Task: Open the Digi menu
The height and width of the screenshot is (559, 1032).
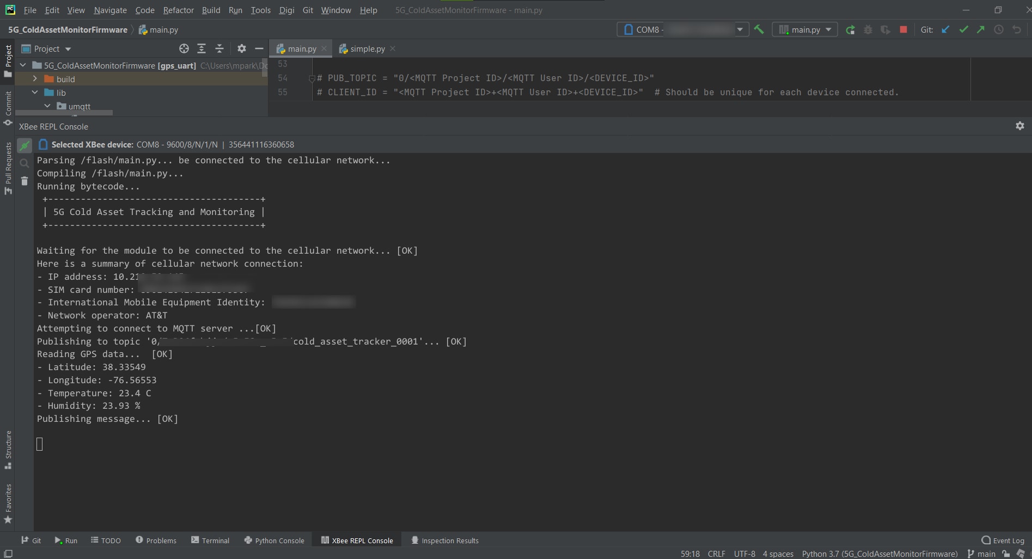Action: [286, 10]
